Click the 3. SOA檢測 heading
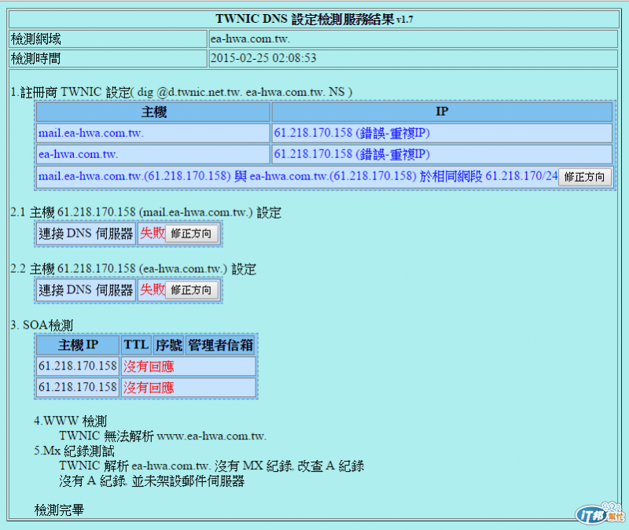Screen dimensions: 629x530 coord(42,325)
